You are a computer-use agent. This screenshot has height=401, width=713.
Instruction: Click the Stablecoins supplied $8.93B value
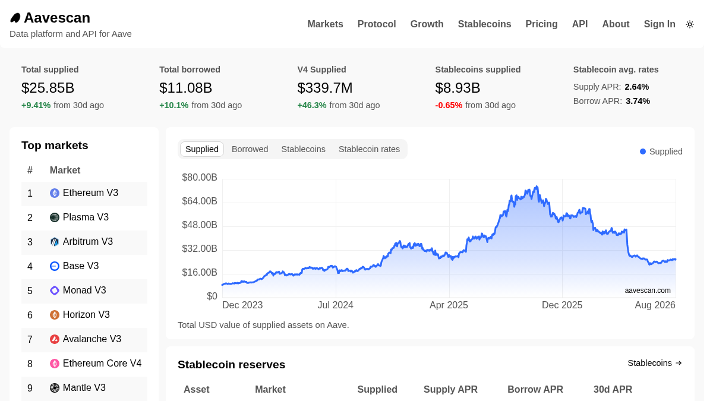458,88
